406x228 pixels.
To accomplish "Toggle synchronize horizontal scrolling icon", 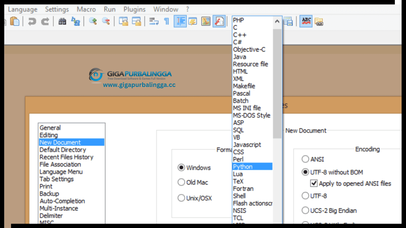I will pyautogui.click(x=136, y=22).
